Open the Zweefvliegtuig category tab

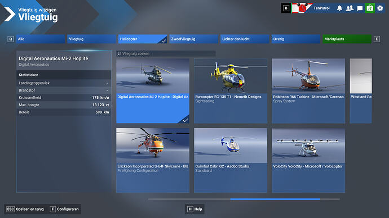pos(194,39)
